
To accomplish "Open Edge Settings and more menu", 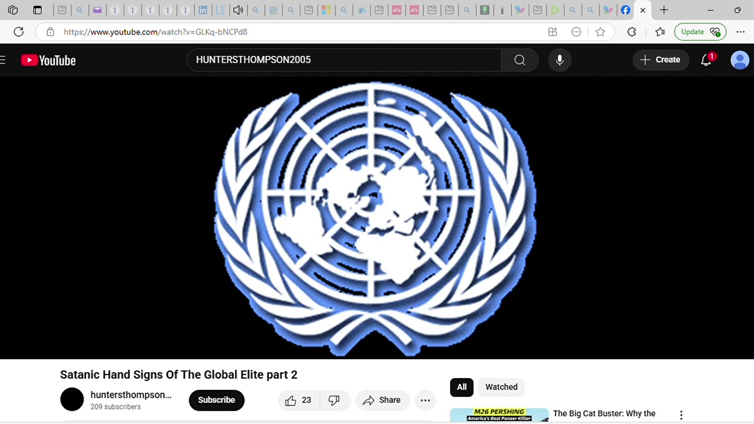I will coord(740,32).
